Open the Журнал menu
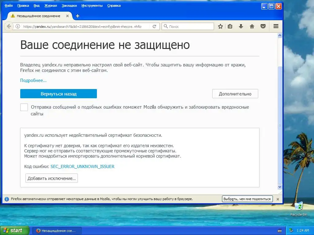 [x=51, y=6]
